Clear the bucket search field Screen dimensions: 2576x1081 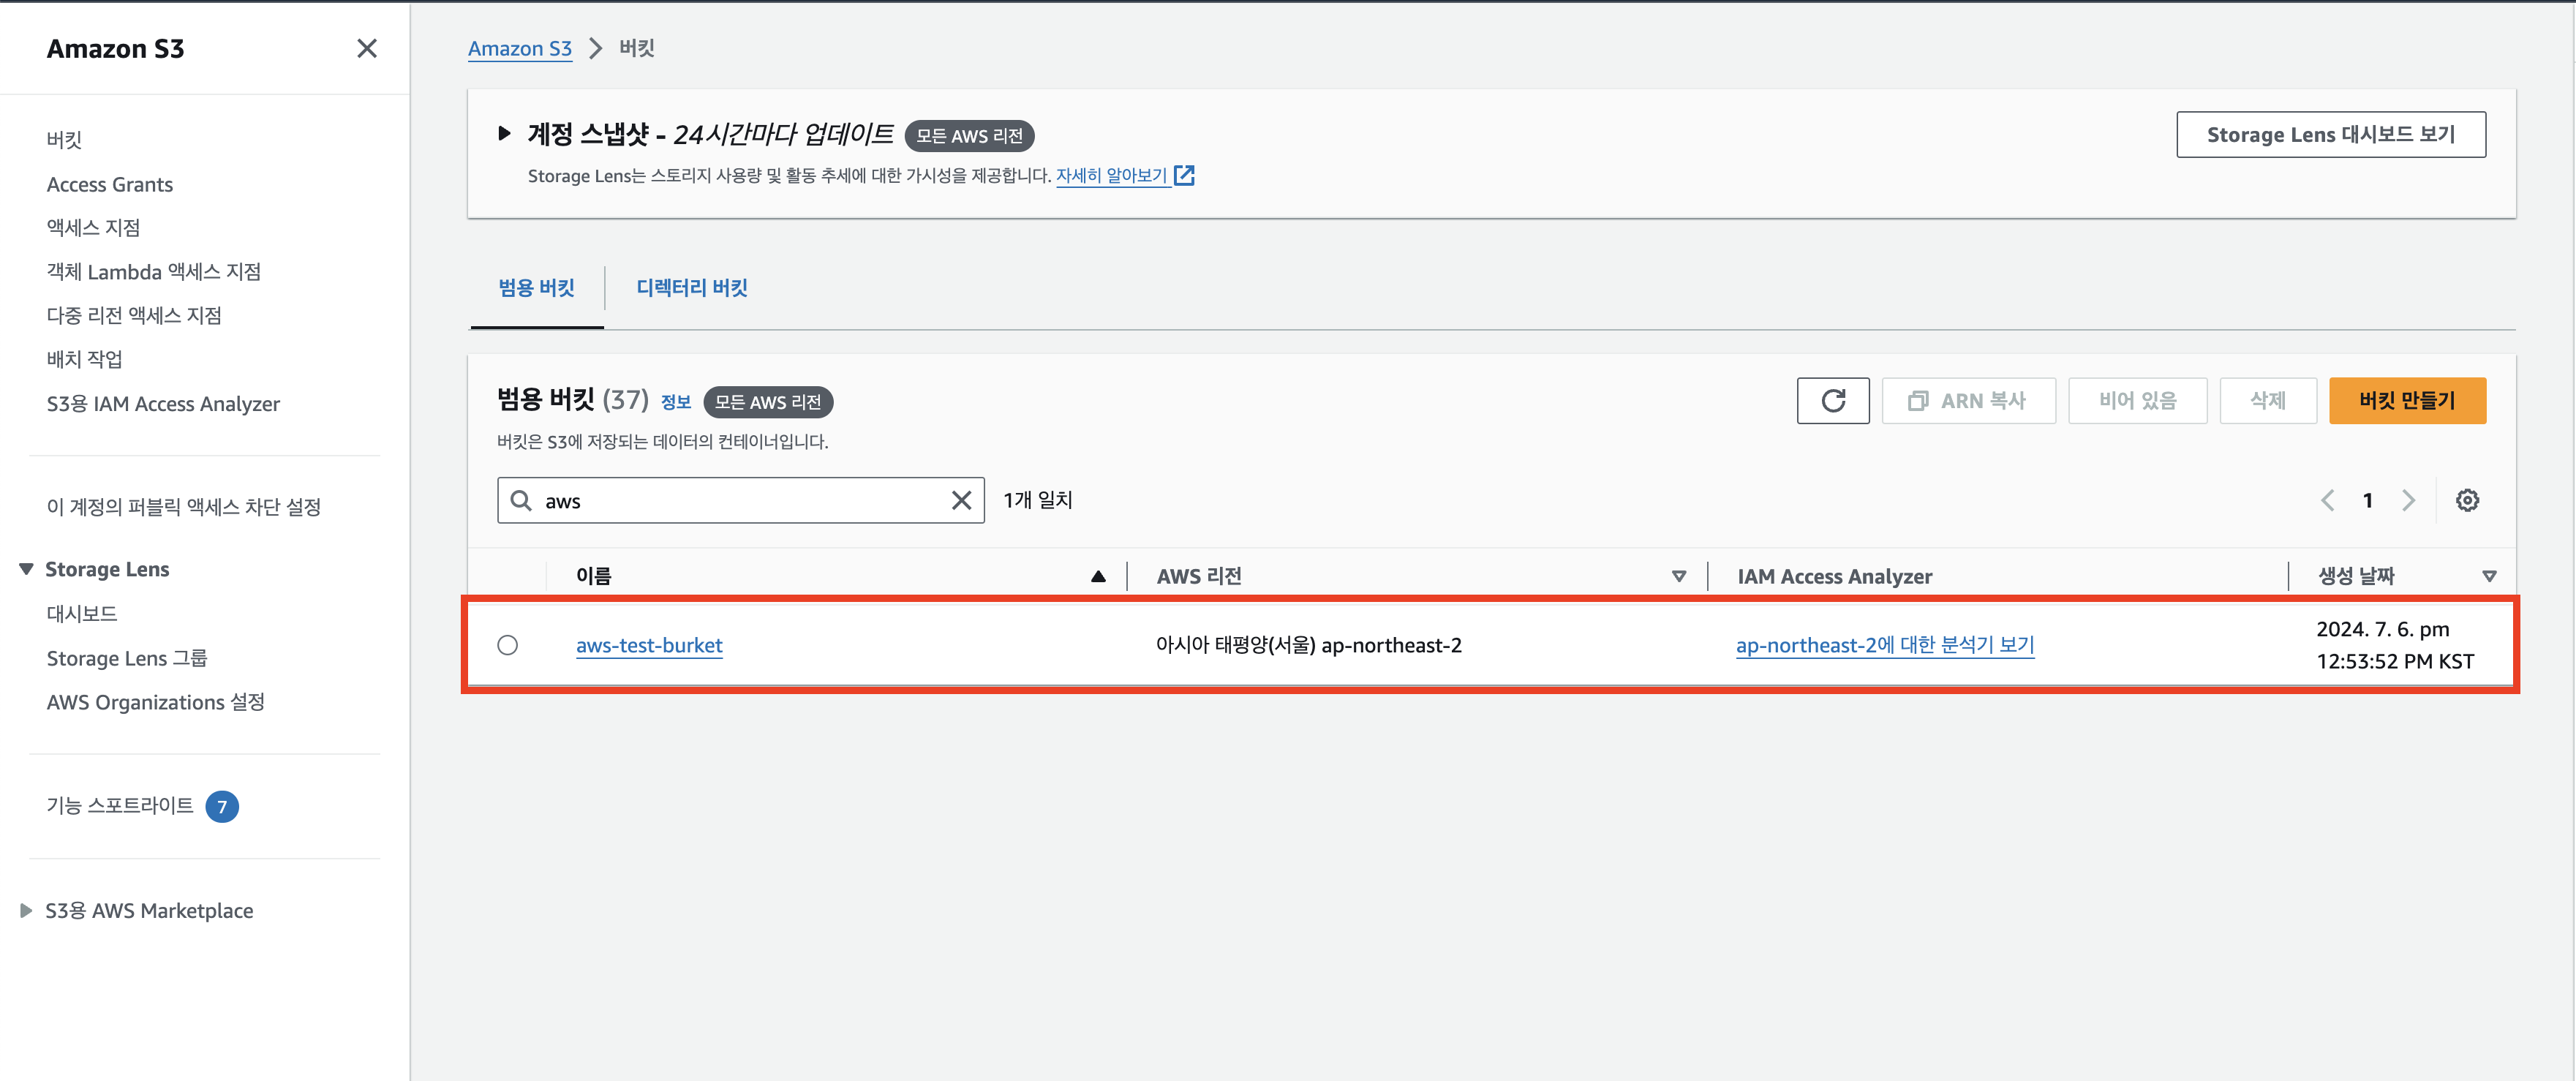(961, 500)
